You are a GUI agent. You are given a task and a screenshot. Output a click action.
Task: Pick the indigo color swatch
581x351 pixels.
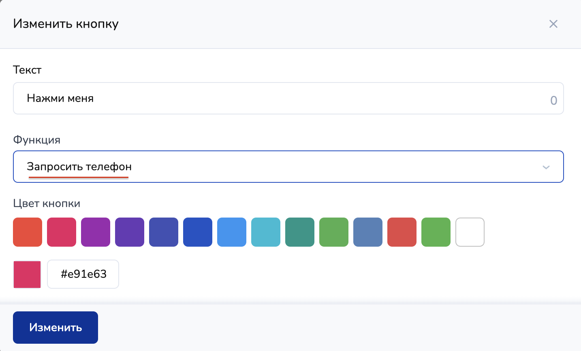pos(164,232)
